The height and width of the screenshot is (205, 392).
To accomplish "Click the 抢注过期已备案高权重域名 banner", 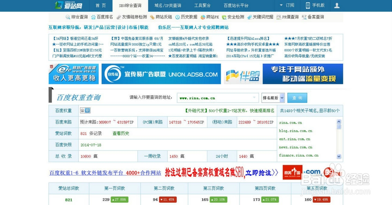I will pos(221,172).
